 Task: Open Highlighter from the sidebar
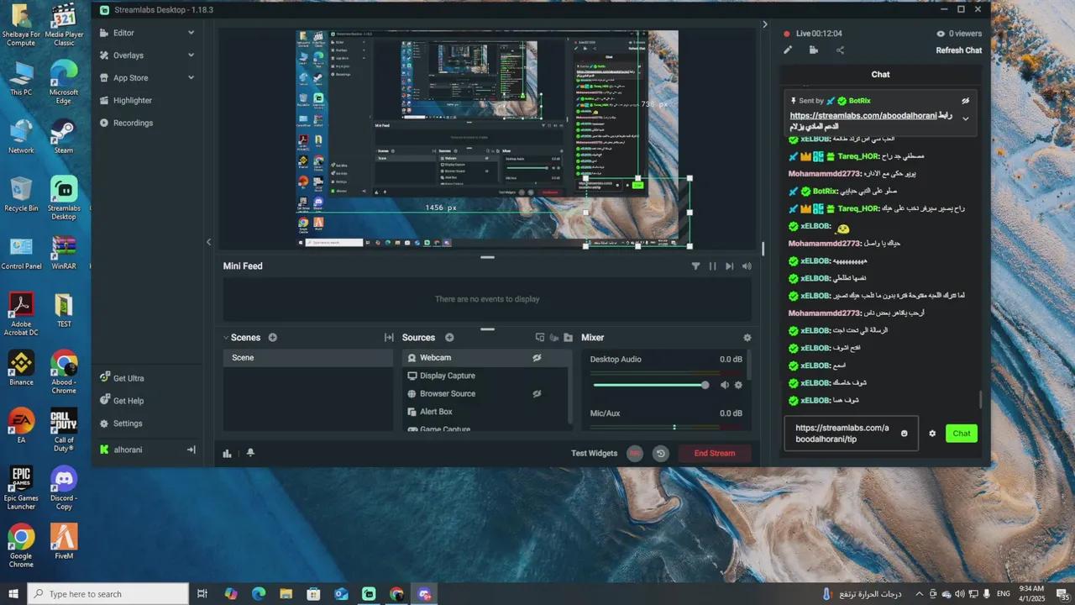(133, 101)
